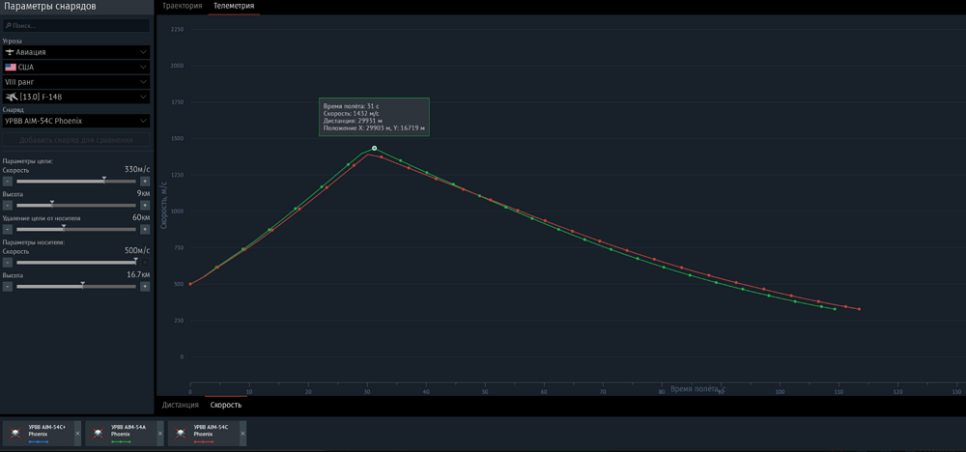Select the Телеметрия tab
The width and height of the screenshot is (966, 452).
[234, 6]
